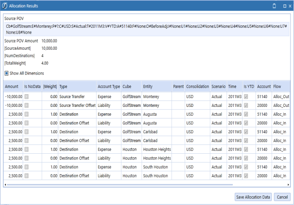Click the horizontal scrollbar right arrow
294x205 pixels.
coord(288,184)
